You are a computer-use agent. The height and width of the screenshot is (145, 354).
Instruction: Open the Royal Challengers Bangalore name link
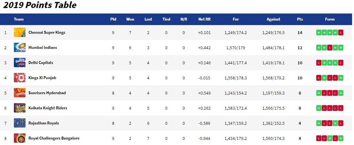(54, 138)
